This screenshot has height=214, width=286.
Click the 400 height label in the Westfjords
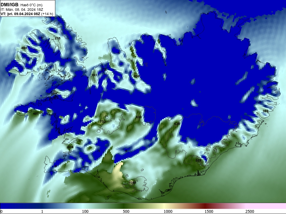point(24,48)
